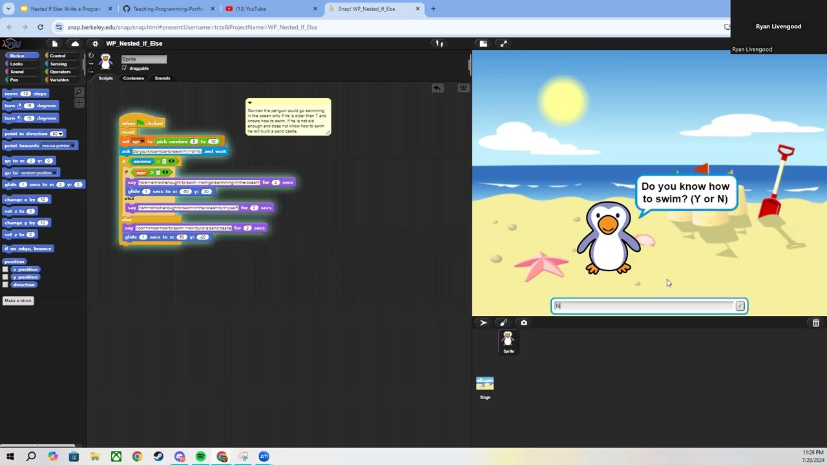Open Steam from the taskbar
This screenshot has width=827, height=465.
158,457
